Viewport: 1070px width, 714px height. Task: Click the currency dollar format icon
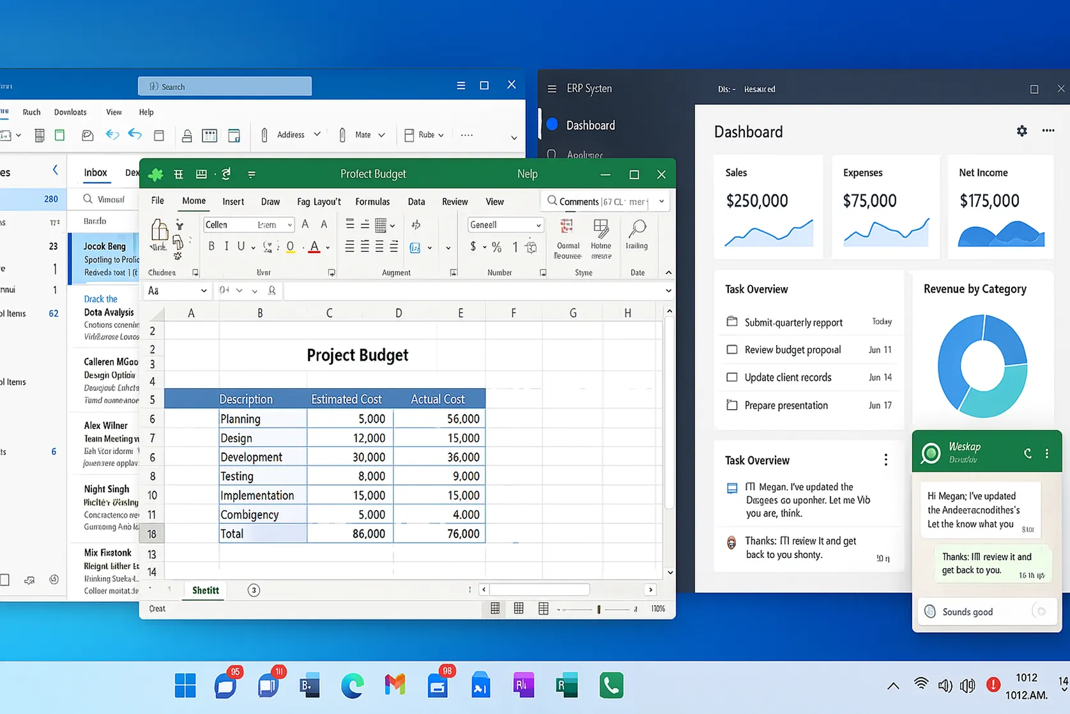473,247
